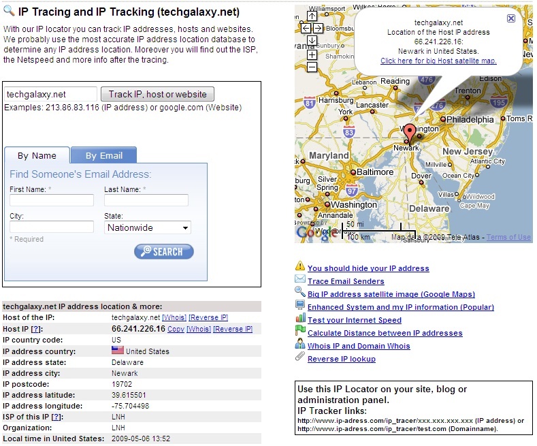The height and width of the screenshot is (446, 537).
Task: Click the green flag distance icon
Action: 300,330
